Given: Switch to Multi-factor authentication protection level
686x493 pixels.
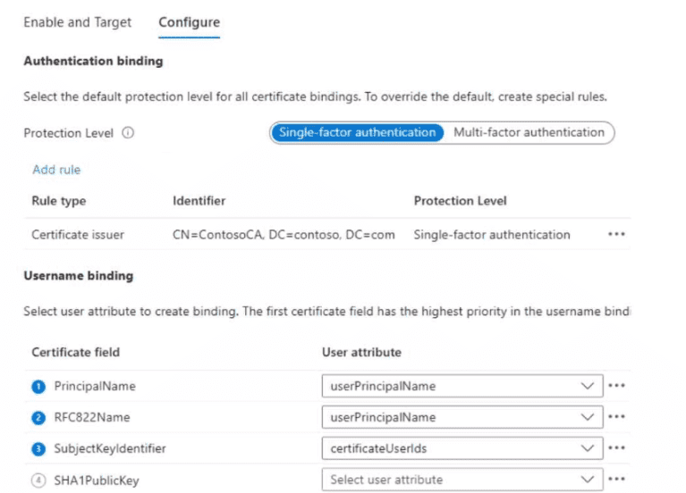Looking at the screenshot, I should 529,132.
